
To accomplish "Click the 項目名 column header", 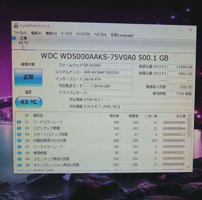I will pos(66,116).
